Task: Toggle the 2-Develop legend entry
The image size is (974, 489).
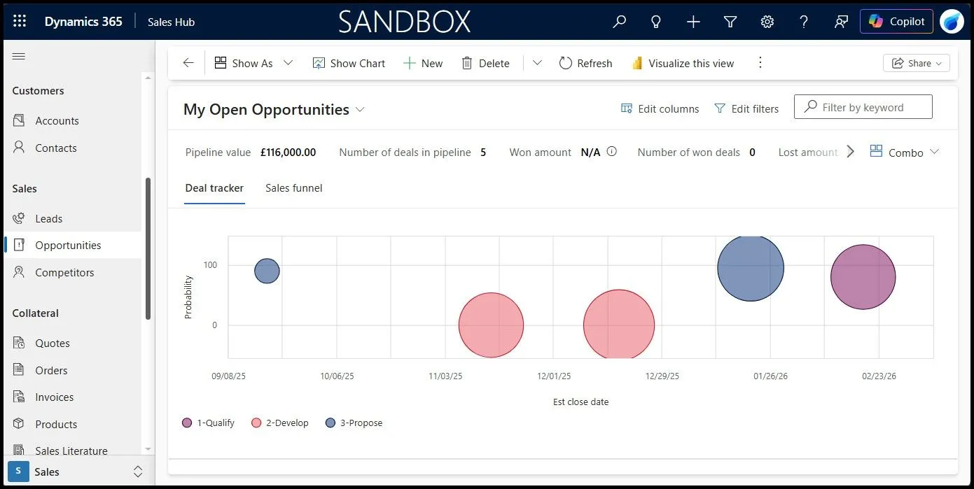Action: [280, 423]
